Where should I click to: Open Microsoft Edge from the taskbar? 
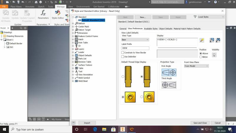coord(95,129)
